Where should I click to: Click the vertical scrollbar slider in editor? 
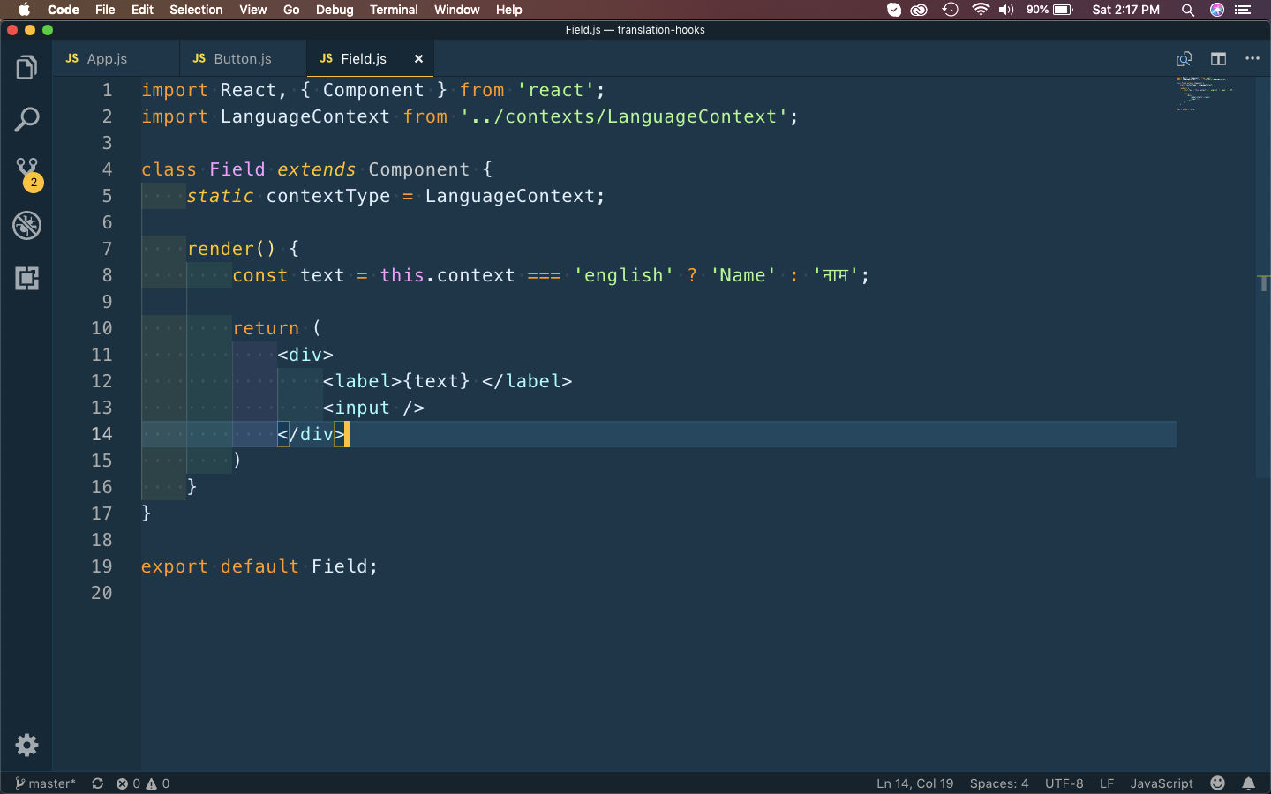[x=1263, y=278]
